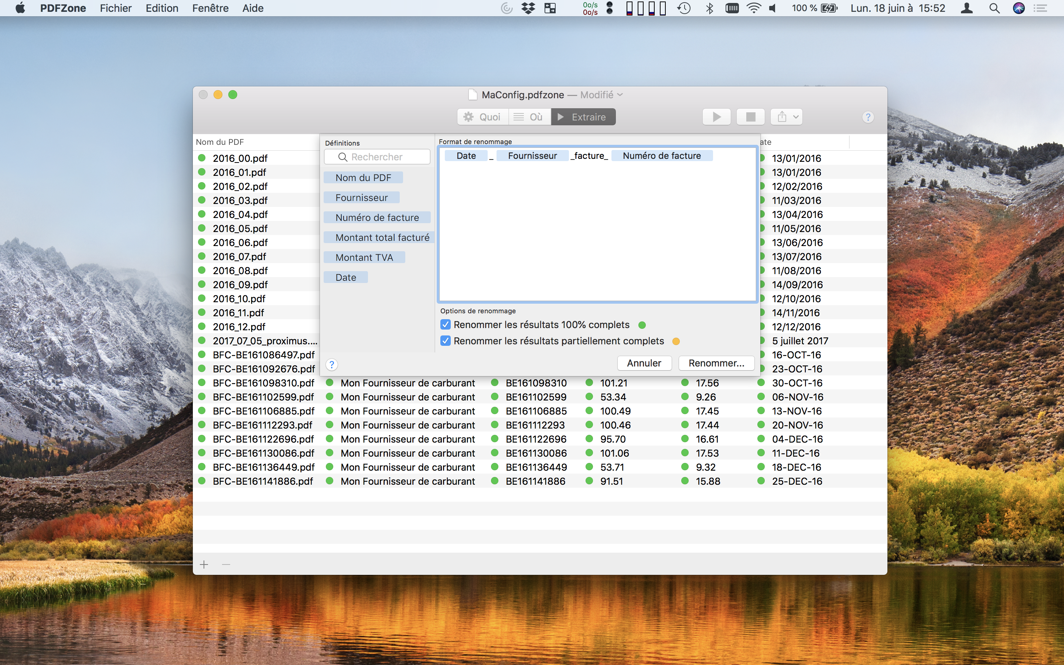Click the help icon in rename sheet
Image resolution: width=1064 pixels, height=665 pixels.
coord(332,365)
